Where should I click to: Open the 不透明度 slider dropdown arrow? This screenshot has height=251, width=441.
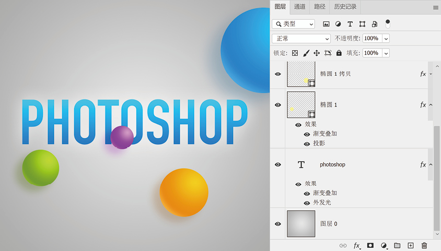click(386, 39)
